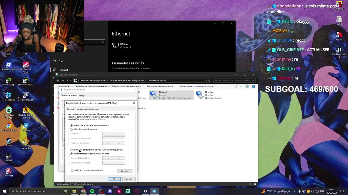Open the Avancé… settings button
348x195 pixels.
pos(125,171)
